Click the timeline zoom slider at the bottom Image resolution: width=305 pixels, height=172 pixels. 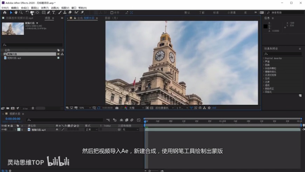point(154,171)
